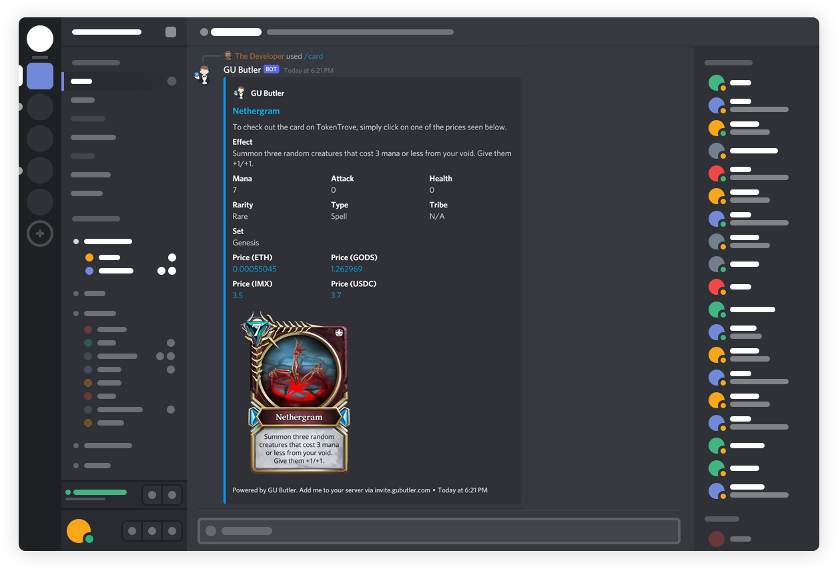
Task: Click the GU Butler author name in the embed
Action: coord(268,93)
